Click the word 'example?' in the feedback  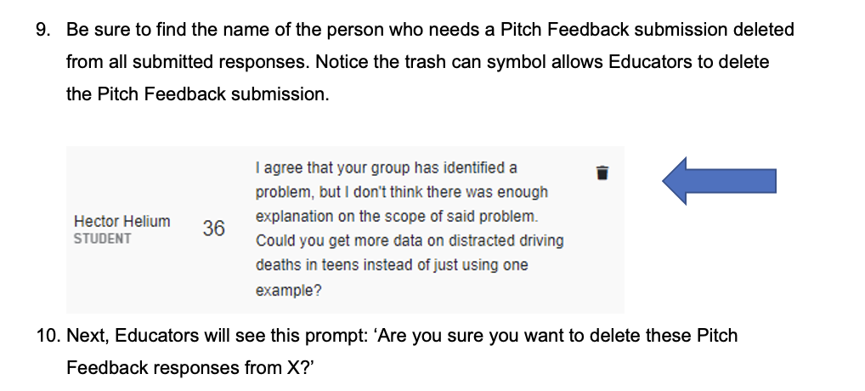[x=289, y=290]
